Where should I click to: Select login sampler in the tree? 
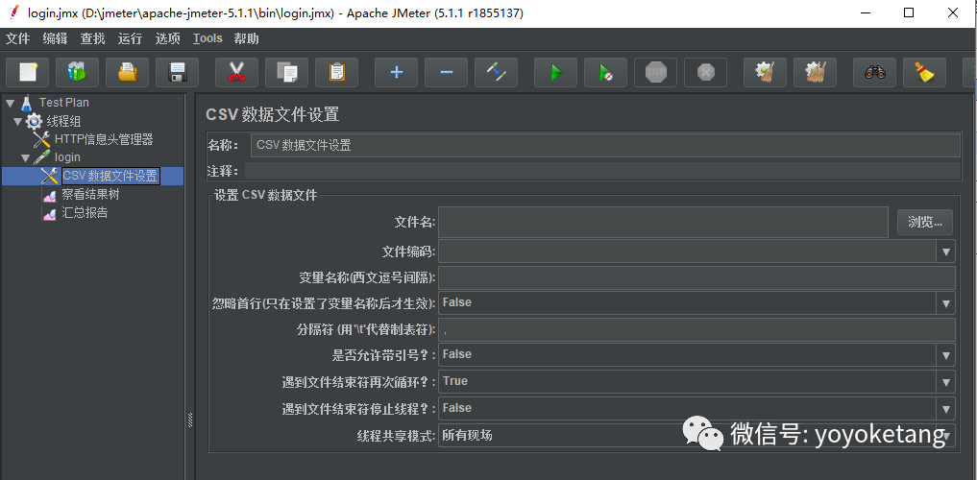click(x=67, y=157)
